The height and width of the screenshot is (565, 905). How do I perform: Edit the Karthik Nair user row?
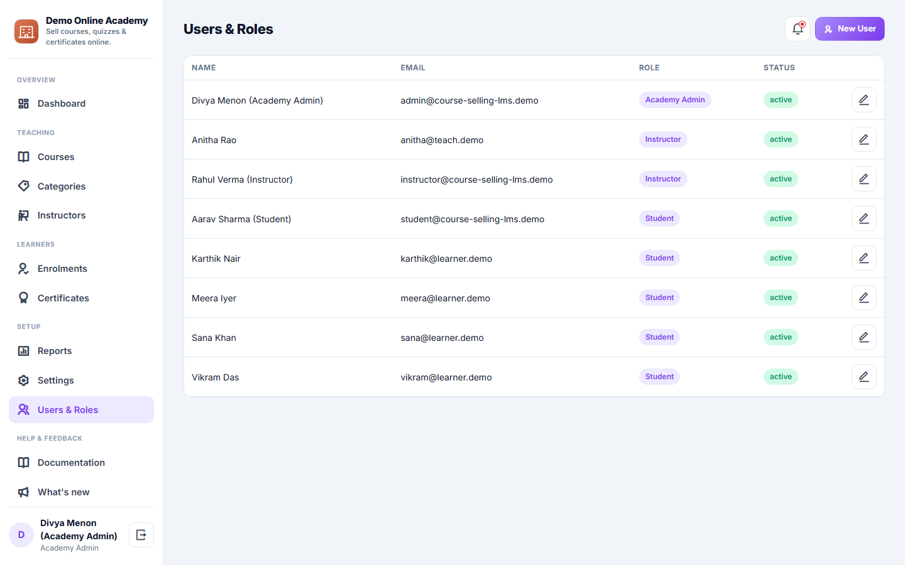tap(864, 258)
